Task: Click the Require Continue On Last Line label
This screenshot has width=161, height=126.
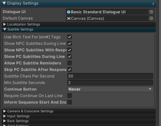Action: 33,96
